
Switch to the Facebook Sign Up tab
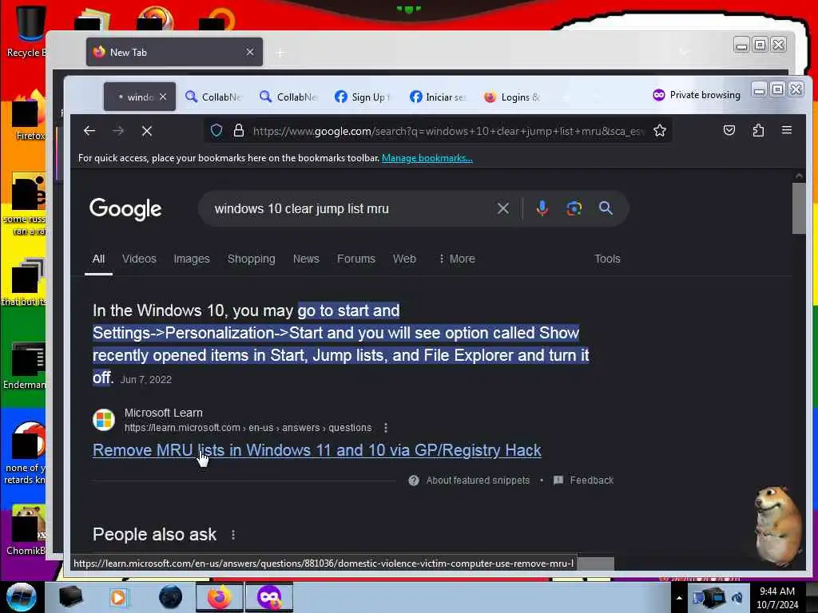tap(364, 97)
